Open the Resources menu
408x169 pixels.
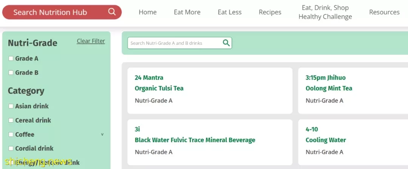(384, 12)
